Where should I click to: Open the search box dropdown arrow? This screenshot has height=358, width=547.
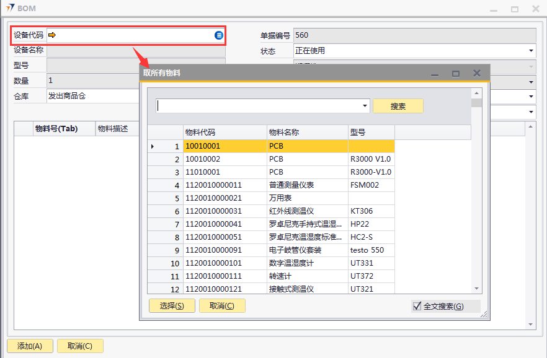click(x=364, y=106)
